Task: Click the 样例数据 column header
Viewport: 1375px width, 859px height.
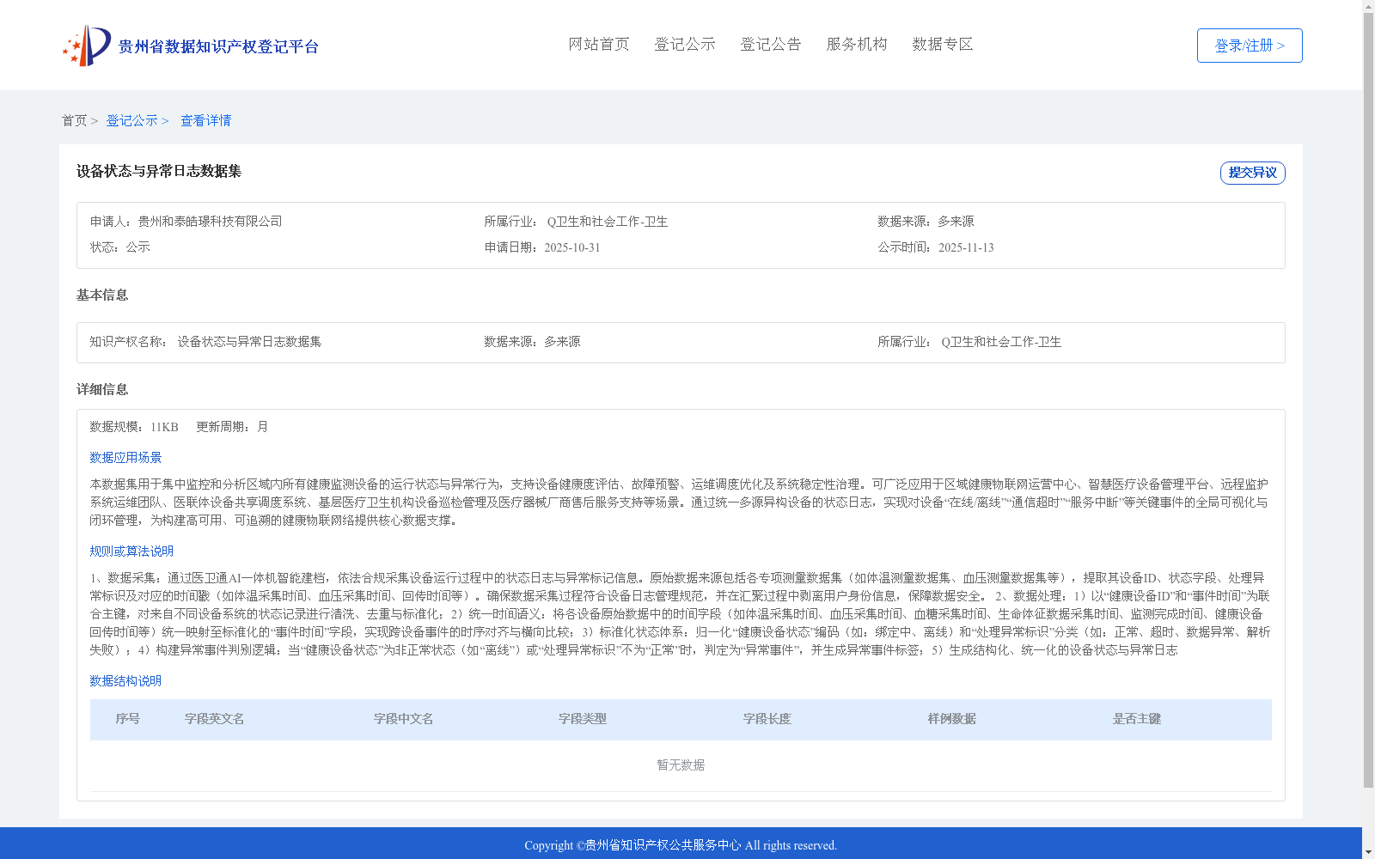Action: point(952,719)
